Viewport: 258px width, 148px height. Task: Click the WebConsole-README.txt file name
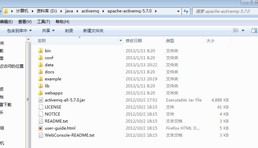(x=70, y=135)
